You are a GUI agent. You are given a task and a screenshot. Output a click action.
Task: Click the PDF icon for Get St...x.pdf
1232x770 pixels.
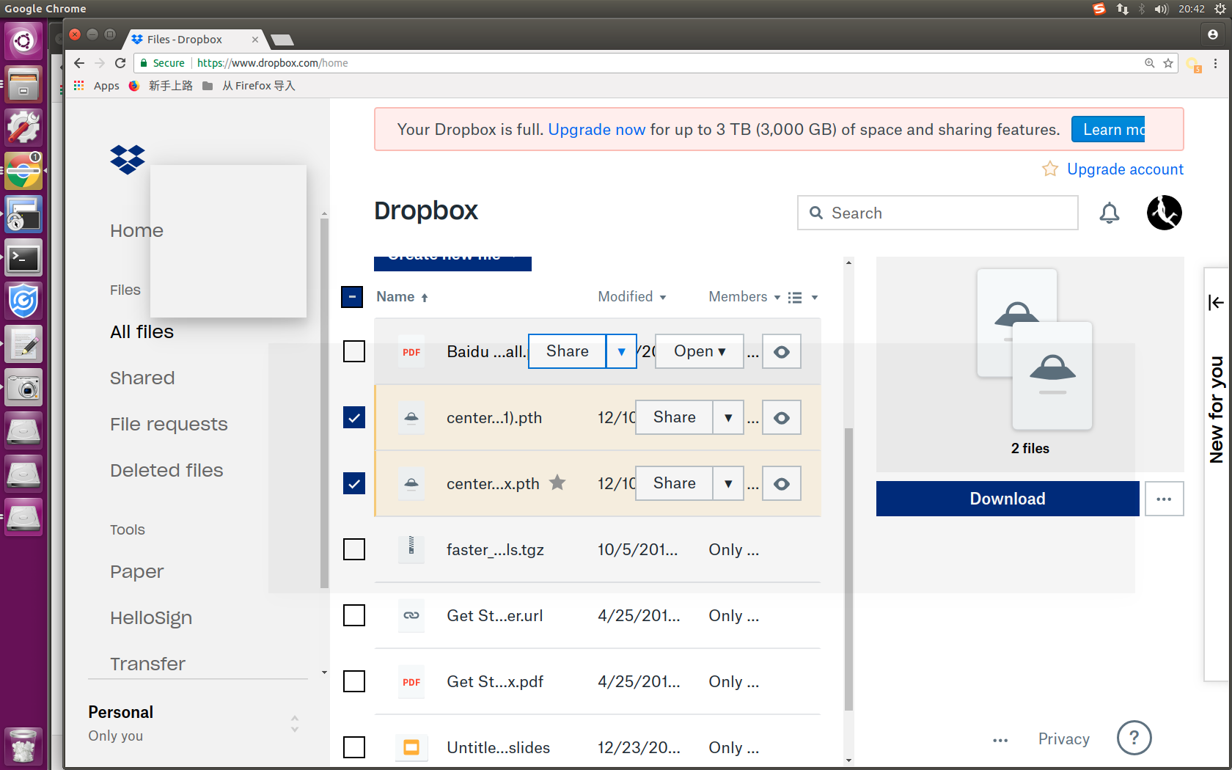click(x=411, y=681)
